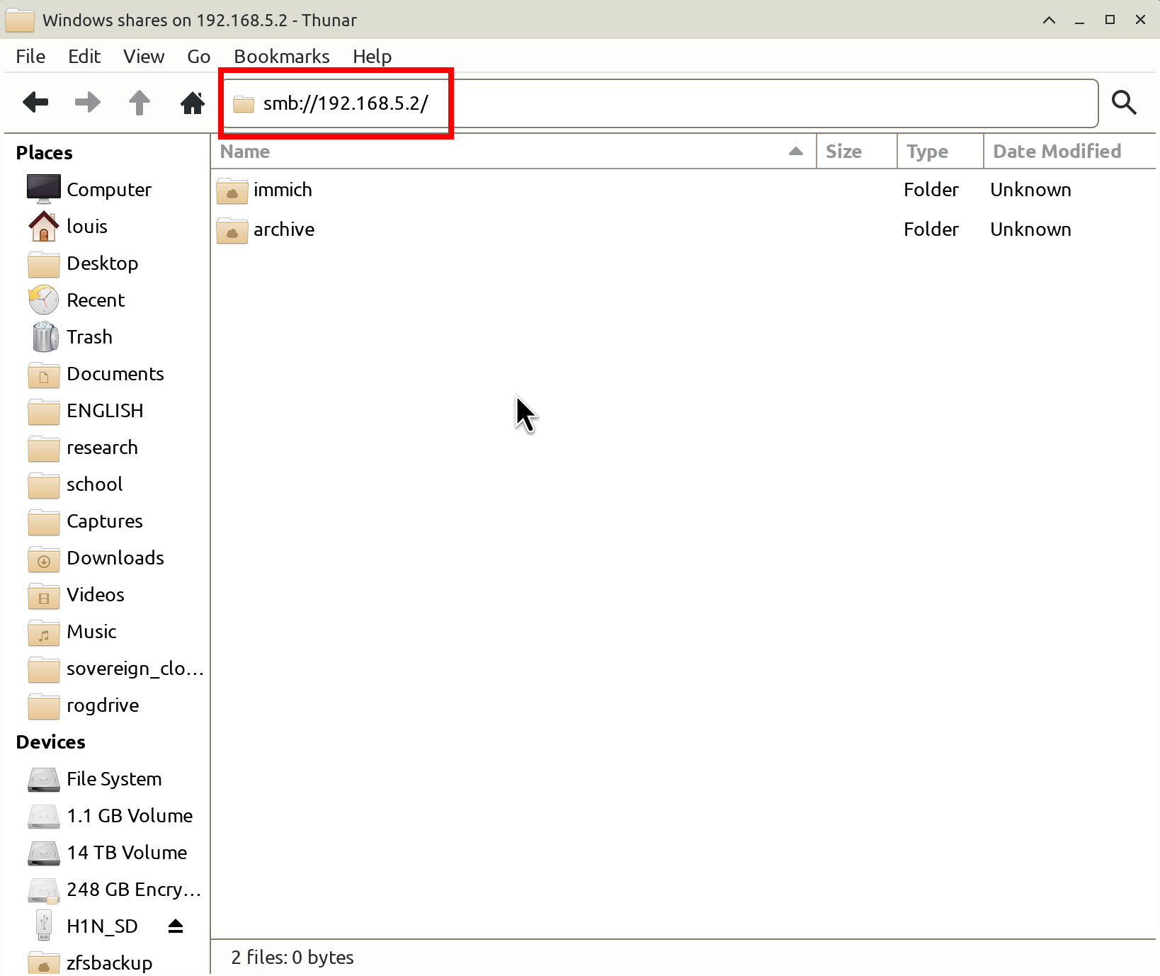Open the Bookmarks menu
This screenshot has width=1160, height=976.
point(282,57)
